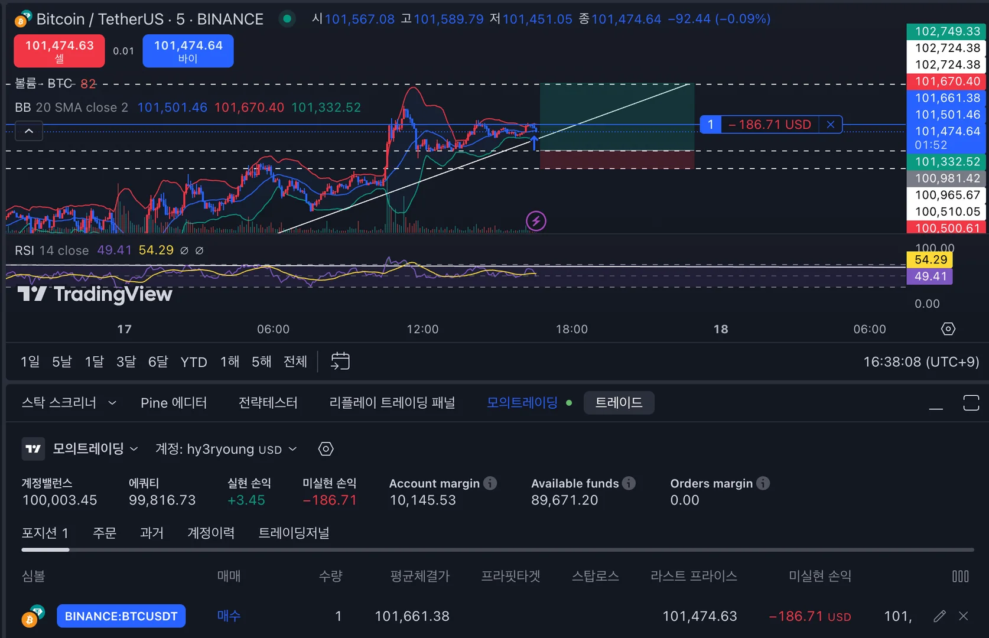Click the 1 quantity box on the position line

[711, 125]
